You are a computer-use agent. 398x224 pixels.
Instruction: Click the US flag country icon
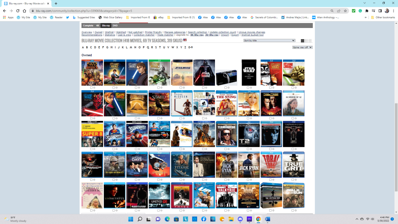[185, 40]
